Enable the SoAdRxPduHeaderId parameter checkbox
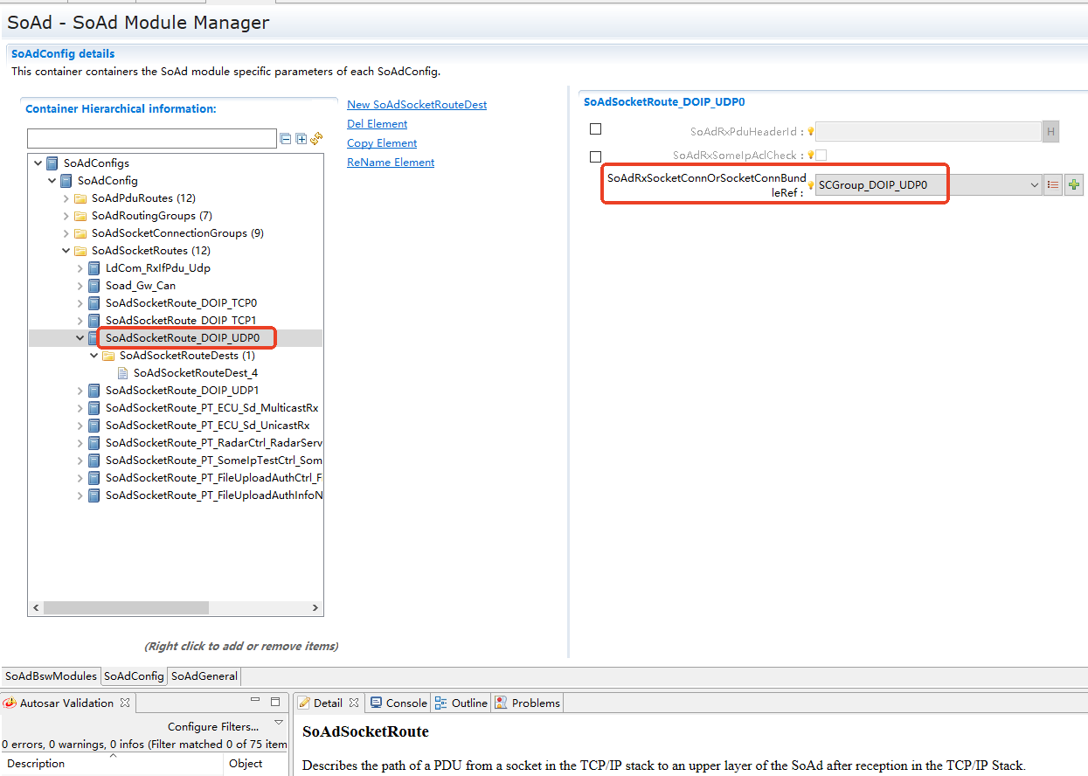1088x776 pixels. 596,129
